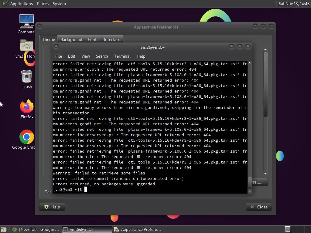Open the Places menu
311x233 pixels.
tap(43, 4)
